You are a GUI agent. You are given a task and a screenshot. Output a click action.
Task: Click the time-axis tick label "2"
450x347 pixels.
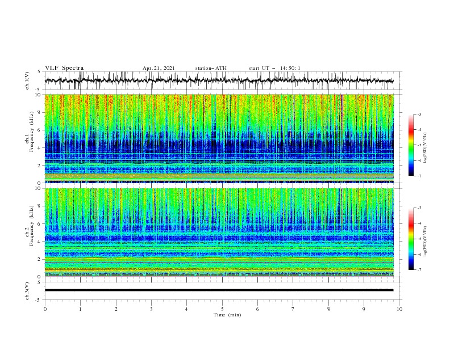[x=116, y=309]
